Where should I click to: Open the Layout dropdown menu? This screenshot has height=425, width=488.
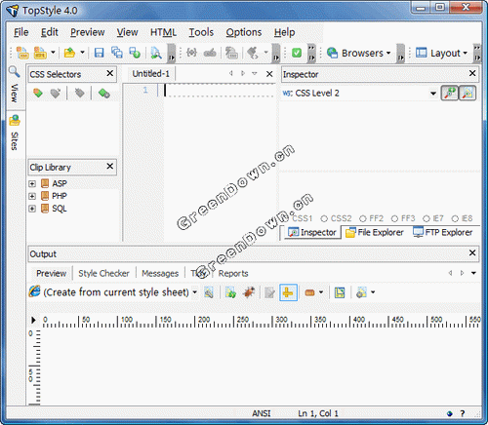click(441, 53)
